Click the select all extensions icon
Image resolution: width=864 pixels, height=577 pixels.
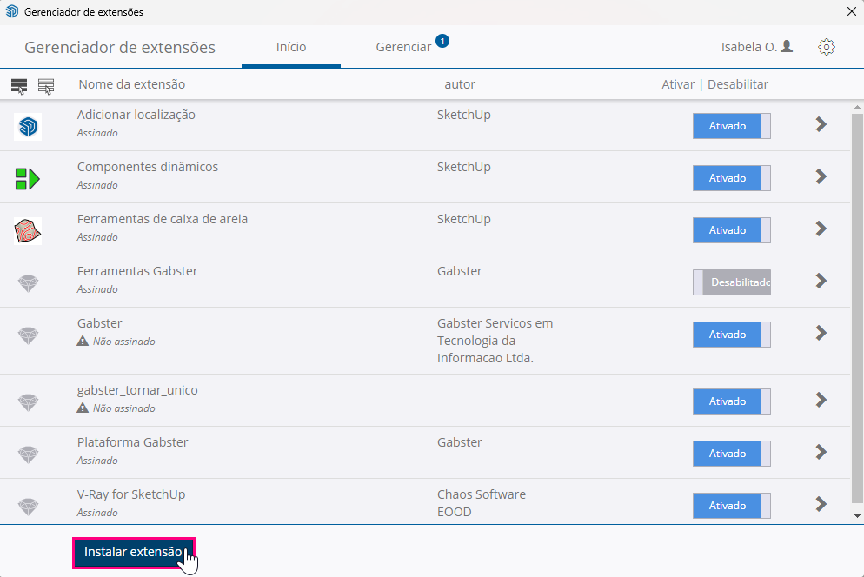[x=19, y=85]
